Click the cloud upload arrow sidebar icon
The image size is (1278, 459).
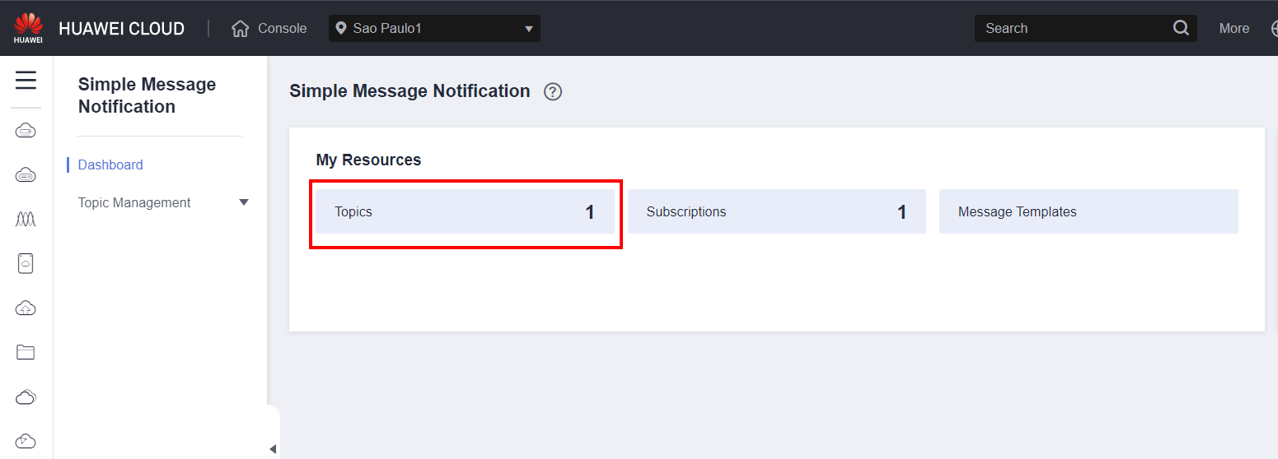coord(26,308)
